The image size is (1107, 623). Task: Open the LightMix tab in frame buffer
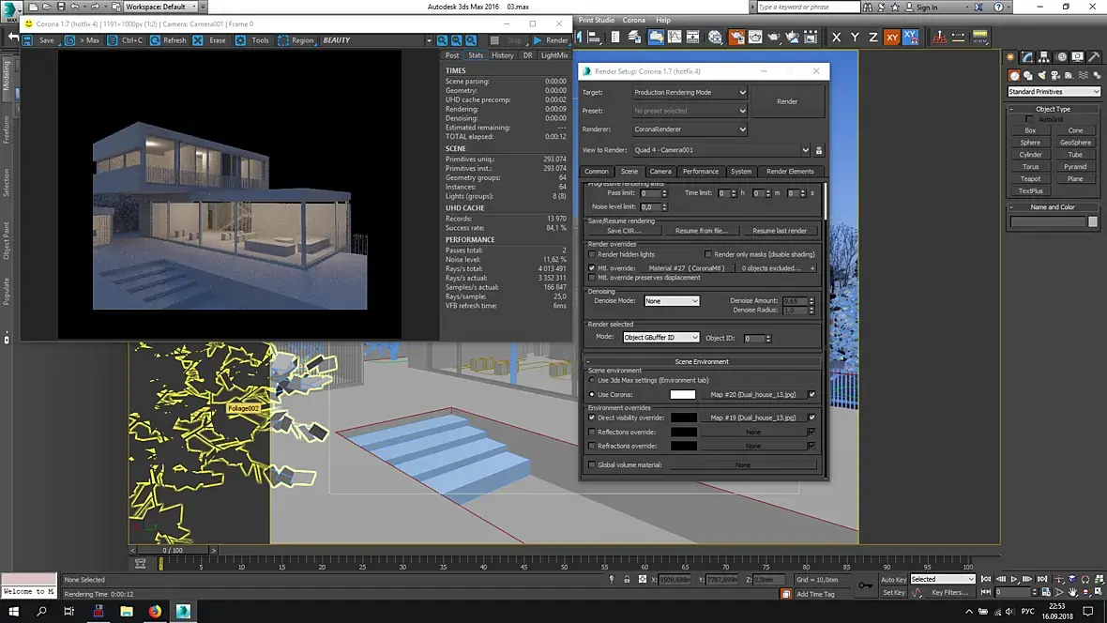pyautogui.click(x=554, y=55)
